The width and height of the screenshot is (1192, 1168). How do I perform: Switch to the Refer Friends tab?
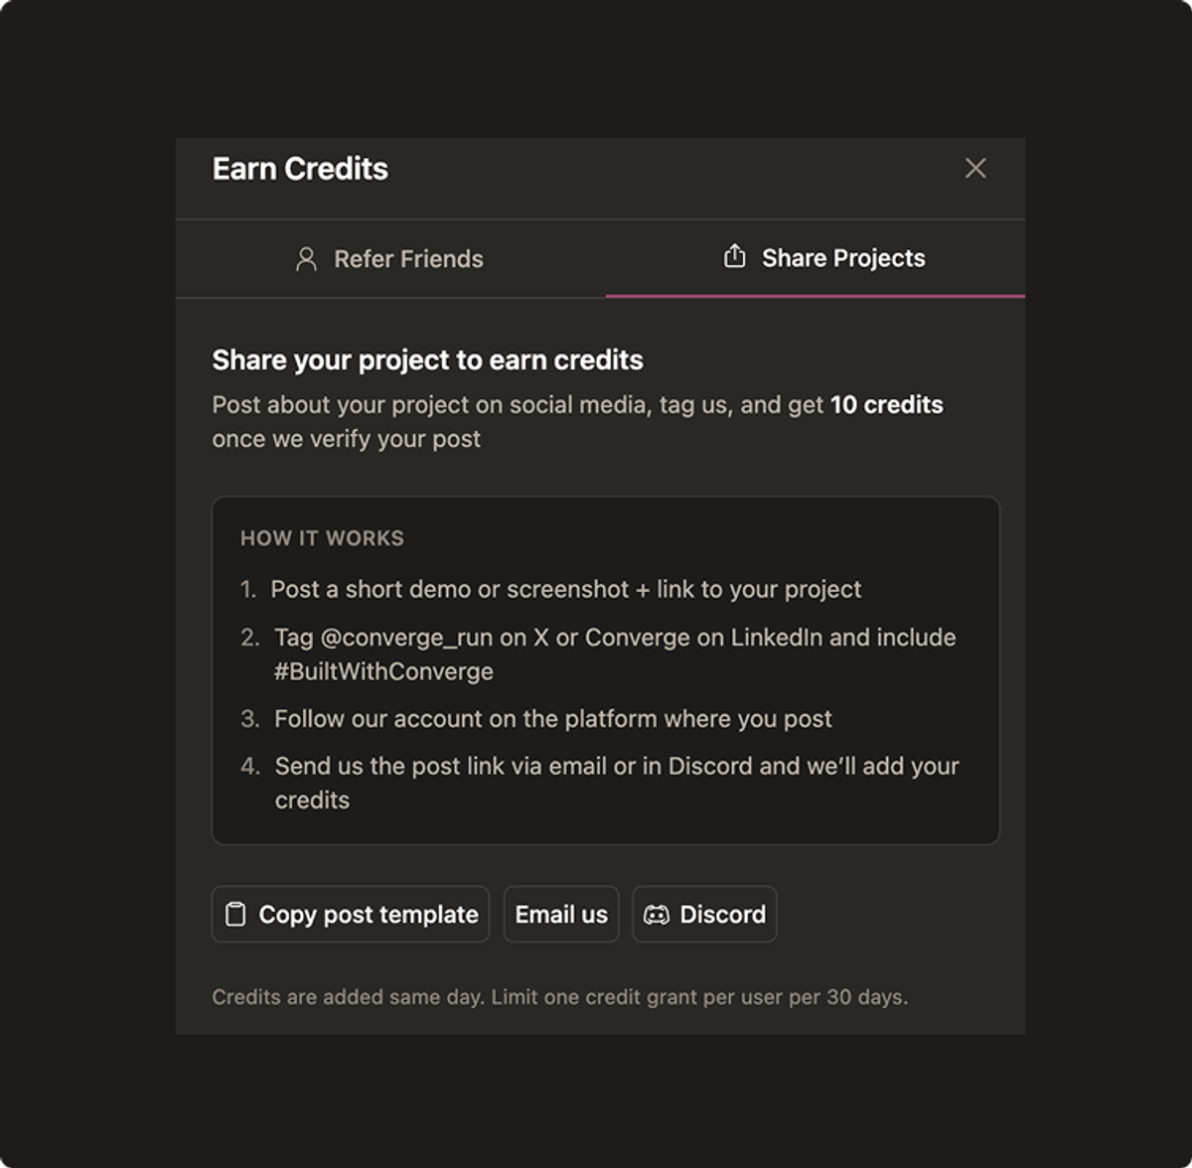click(x=390, y=258)
